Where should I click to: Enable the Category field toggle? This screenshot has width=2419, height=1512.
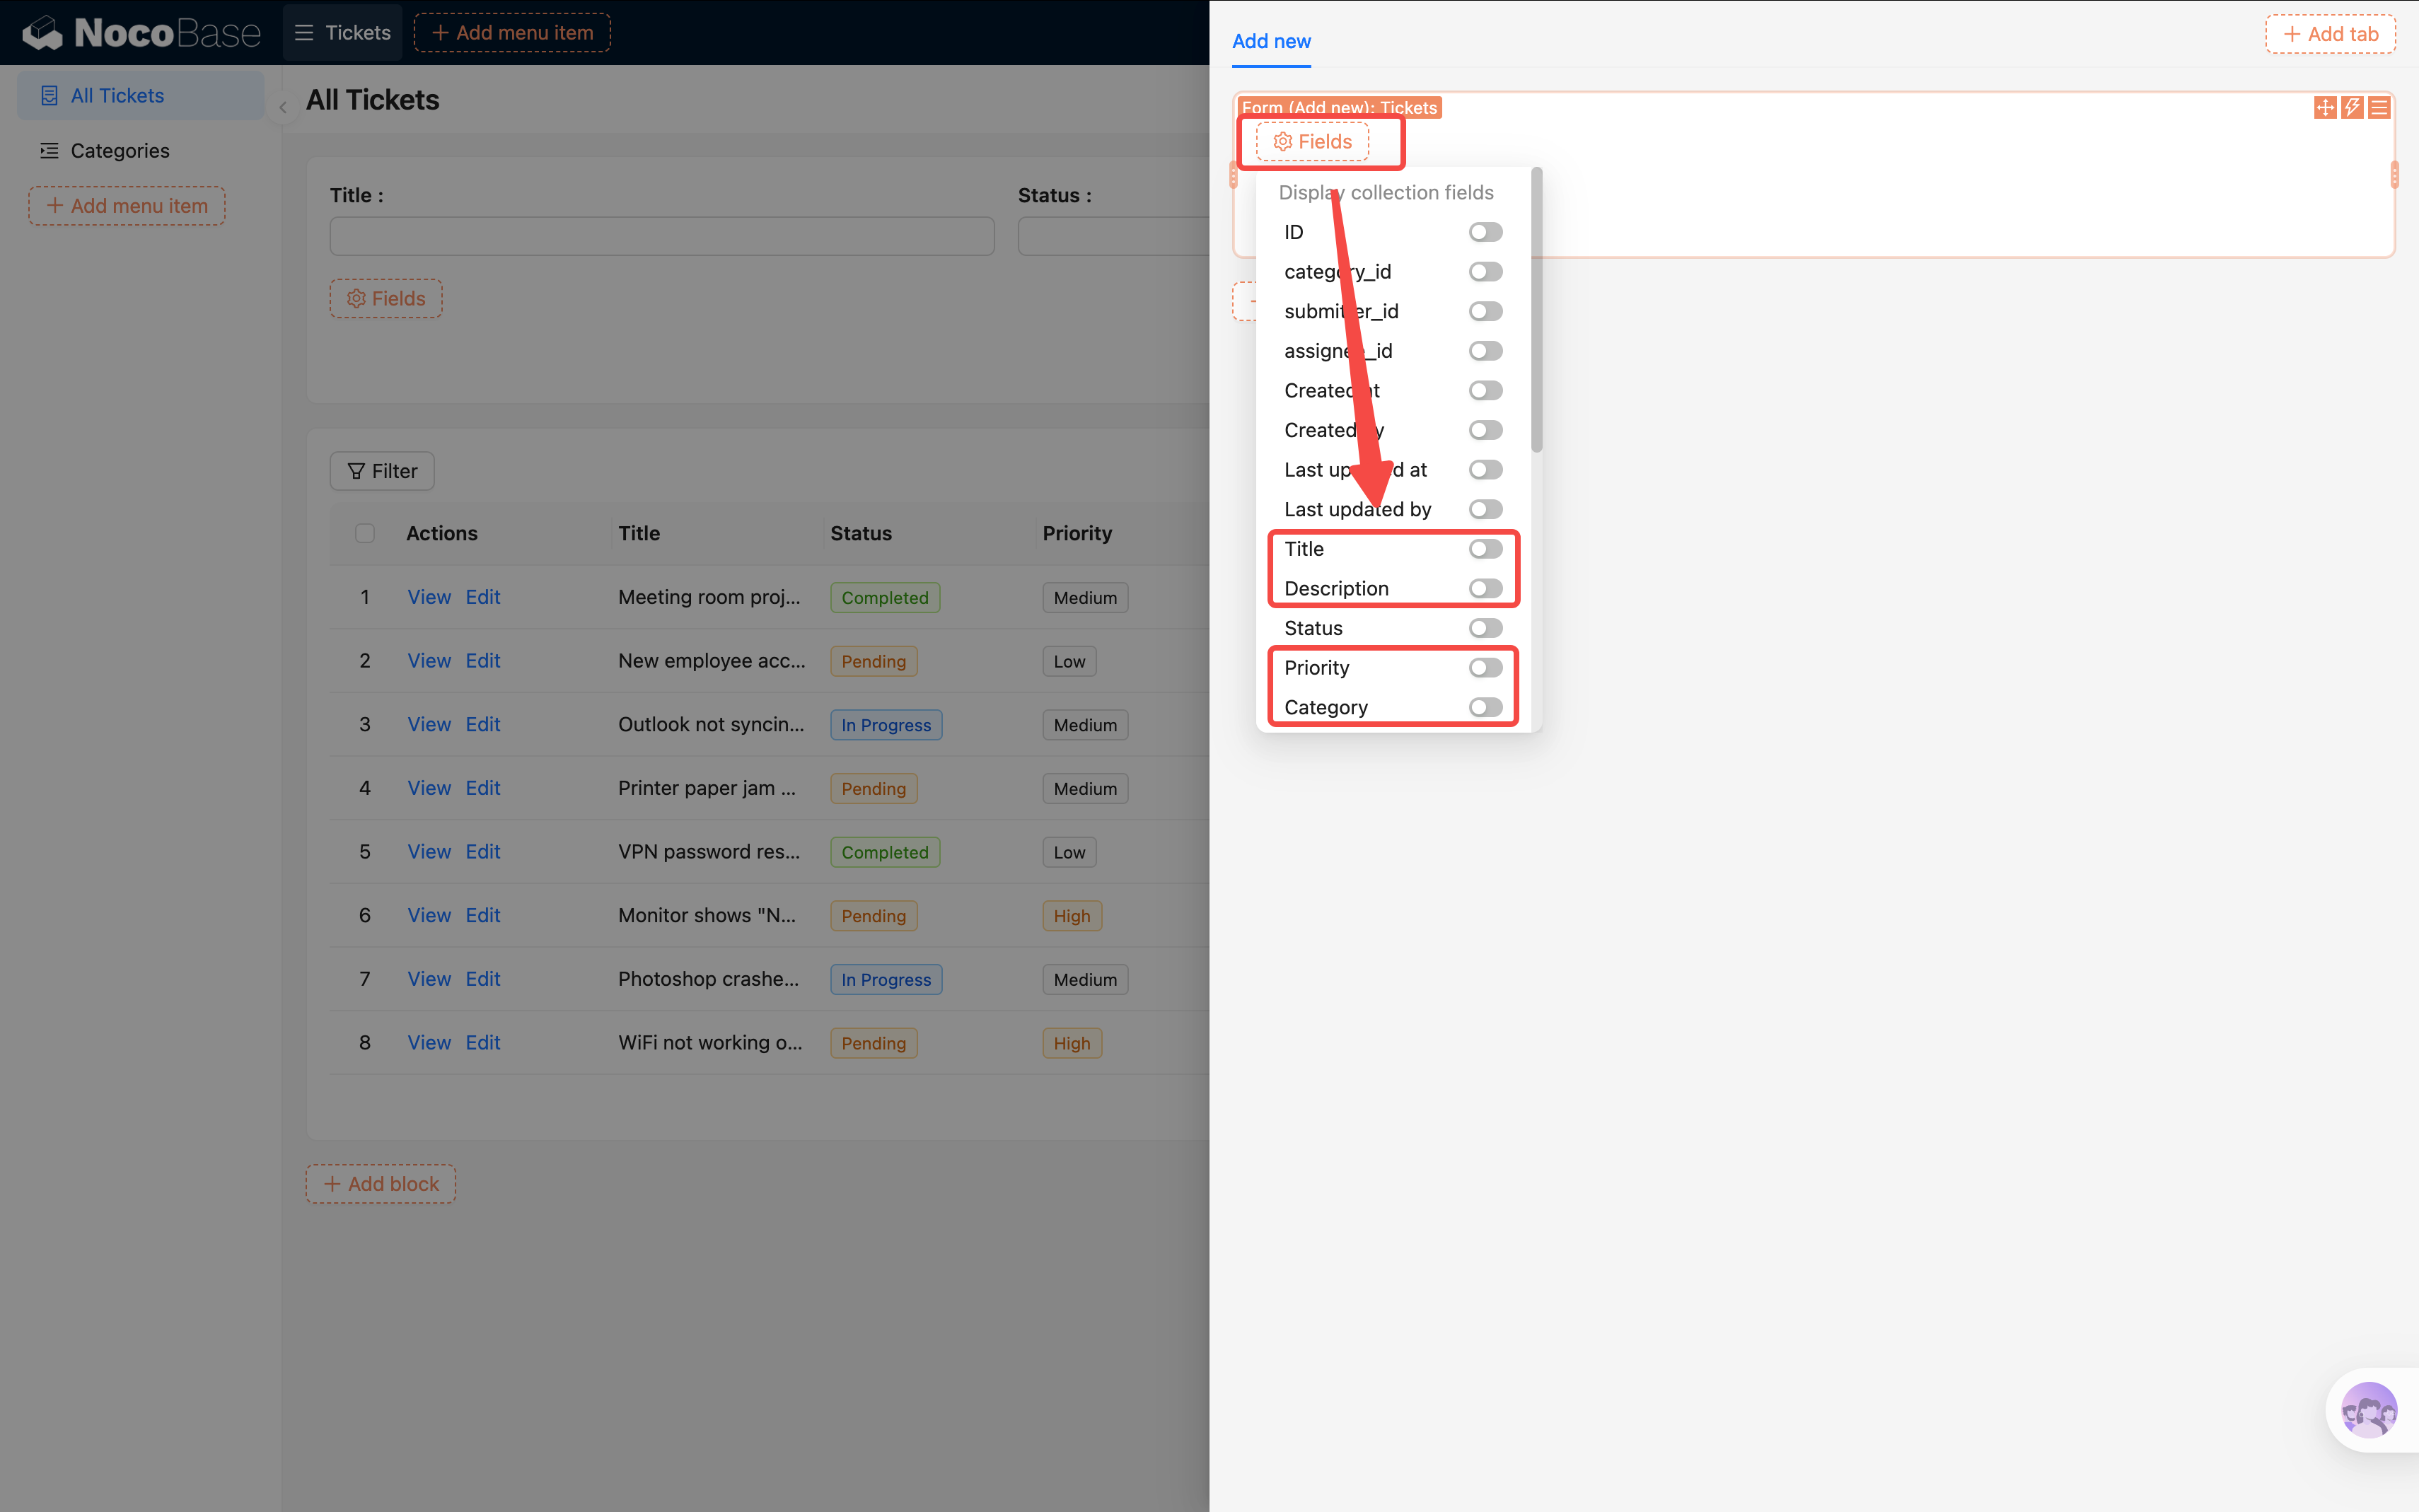(1485, 708)
